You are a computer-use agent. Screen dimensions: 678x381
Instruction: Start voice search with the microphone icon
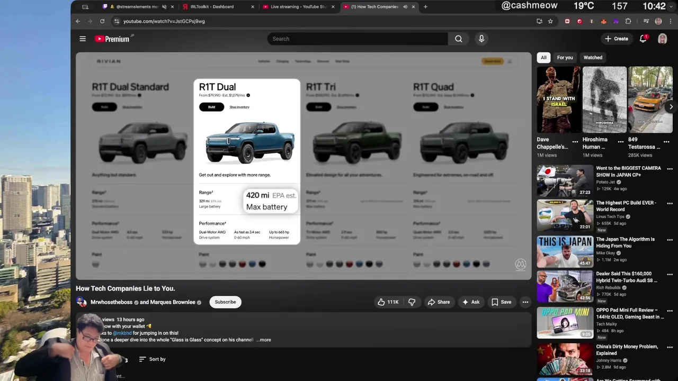[x=481, y=39]
